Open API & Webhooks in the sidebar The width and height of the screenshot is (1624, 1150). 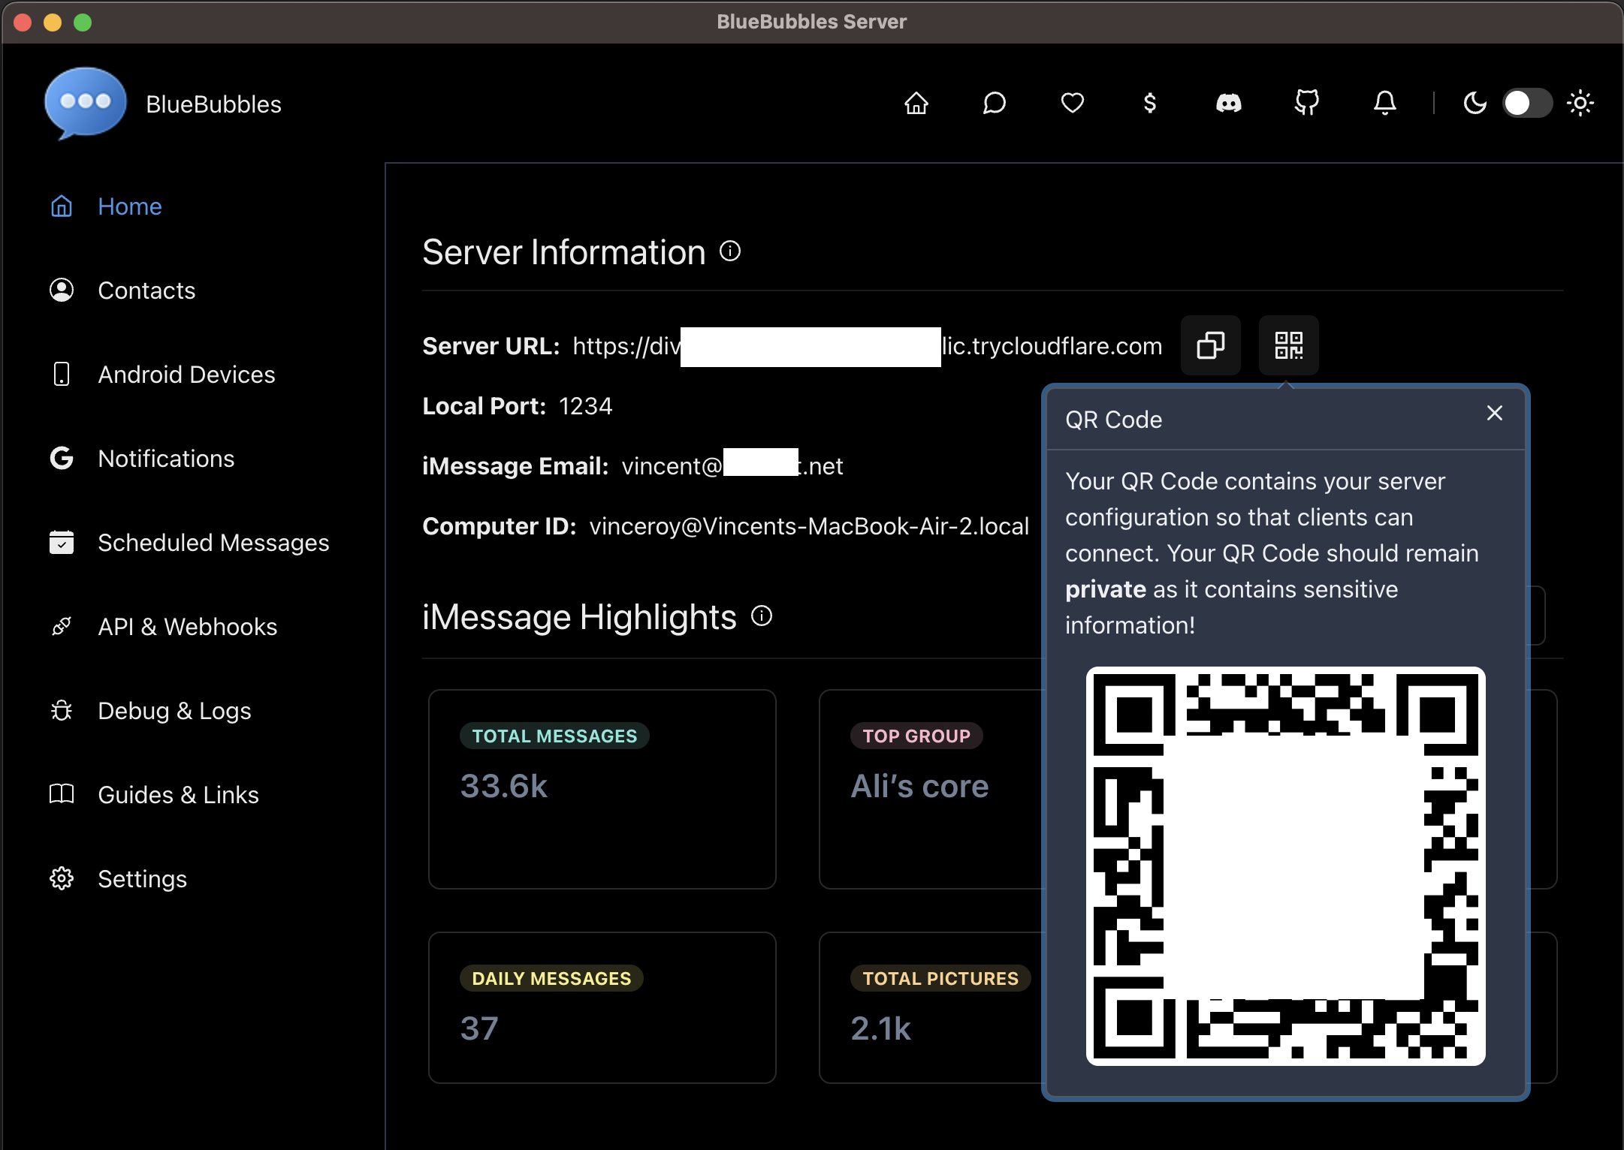(x=163, y=627)
